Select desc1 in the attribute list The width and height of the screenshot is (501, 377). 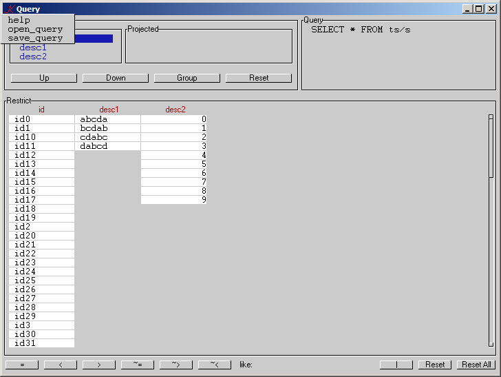(x=33, y=48)
